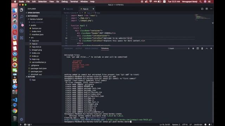Open image1.png in the explorer

tap(37, 50)
